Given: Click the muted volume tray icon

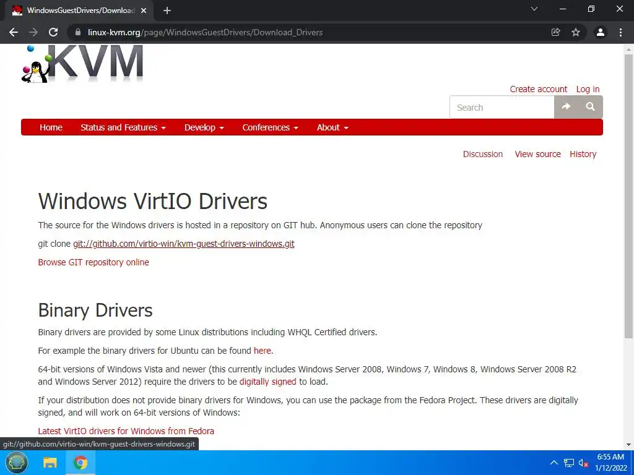Looking at the screenshot, I should coord(583,463).
